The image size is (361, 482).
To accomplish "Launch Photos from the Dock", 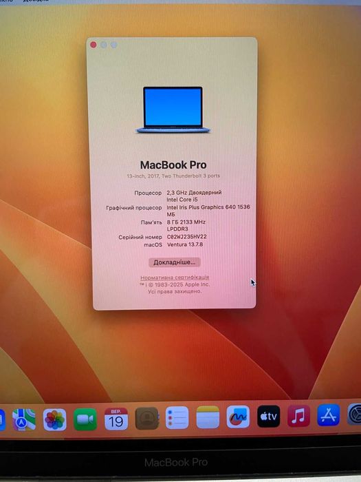I will (x=54, y=419).
